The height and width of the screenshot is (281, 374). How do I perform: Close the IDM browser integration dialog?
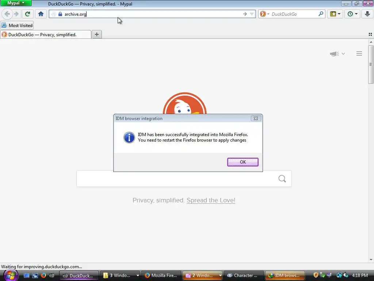click(x=256, y=118)
